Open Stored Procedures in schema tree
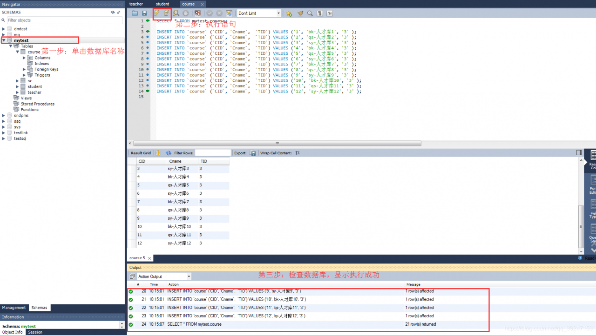 tap(37, 104)
